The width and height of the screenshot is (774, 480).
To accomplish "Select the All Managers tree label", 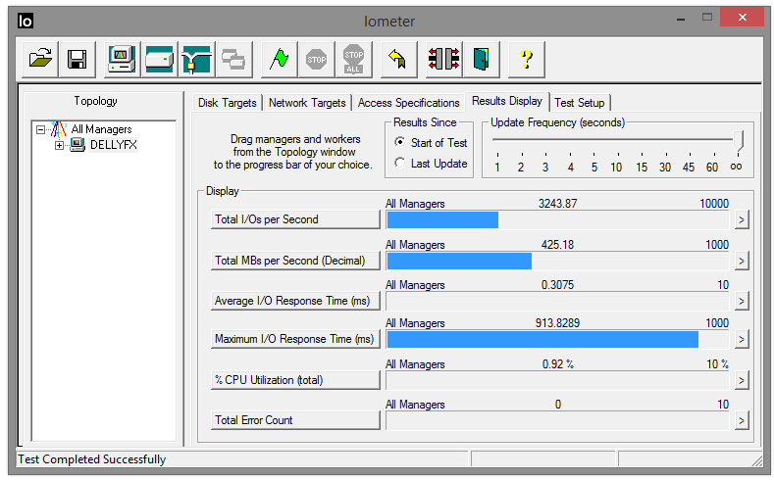I will [101, 129].
